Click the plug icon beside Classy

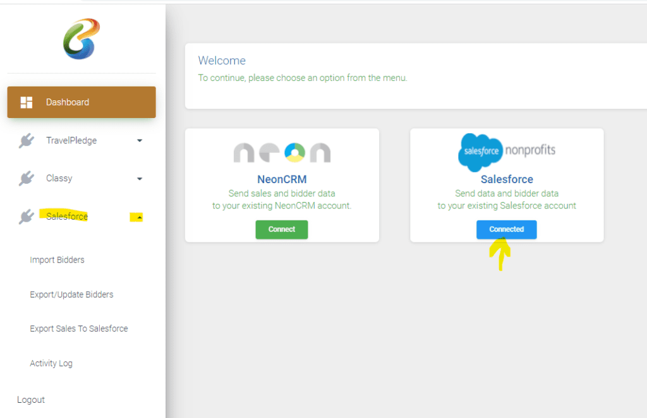pyautogui.click(x=27, y=179)
